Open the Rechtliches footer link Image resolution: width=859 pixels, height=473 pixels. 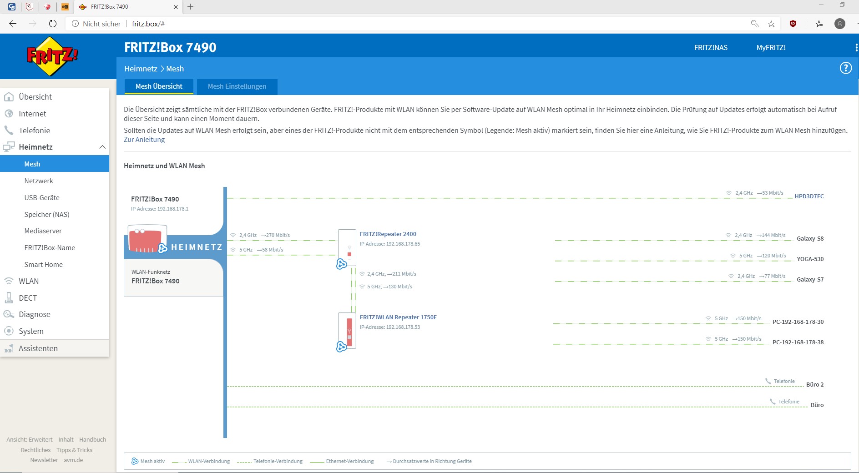click(x=35, y=450)
